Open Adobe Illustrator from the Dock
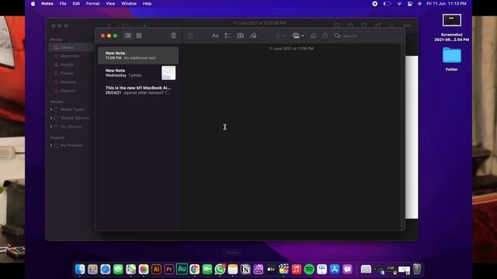This screenshot has height=279, width=497. [156, 269]
